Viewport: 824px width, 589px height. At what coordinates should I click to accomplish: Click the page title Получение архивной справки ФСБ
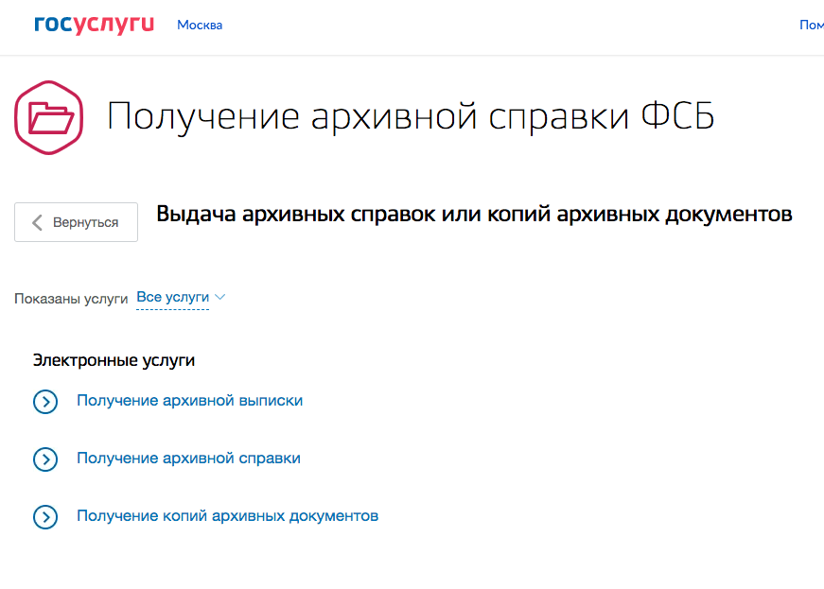click(x=411, y=117)
